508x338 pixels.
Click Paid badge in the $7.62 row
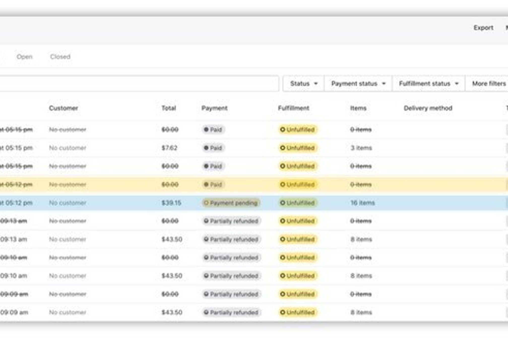[x=213, y=148]
